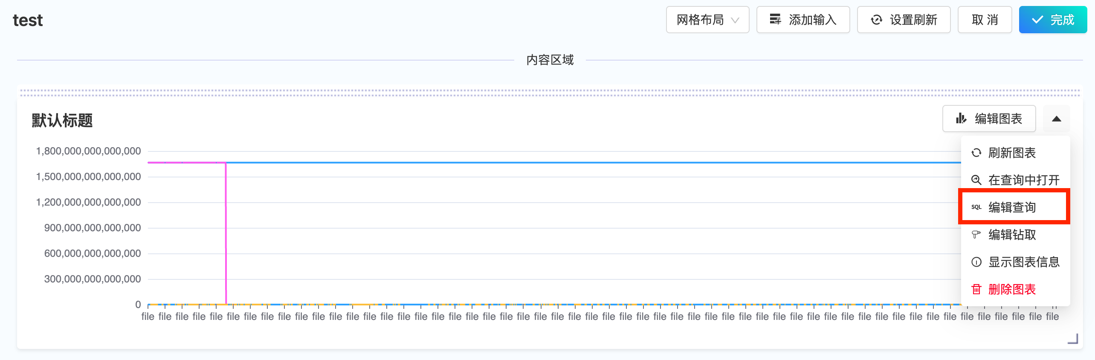Viewport: 1095px width, 360px height.
Task: Click the chart resize handle at the corner
Action: tap(1073, 339)
